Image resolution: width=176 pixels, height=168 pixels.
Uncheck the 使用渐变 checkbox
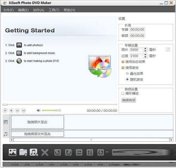[x=123, y=68]
